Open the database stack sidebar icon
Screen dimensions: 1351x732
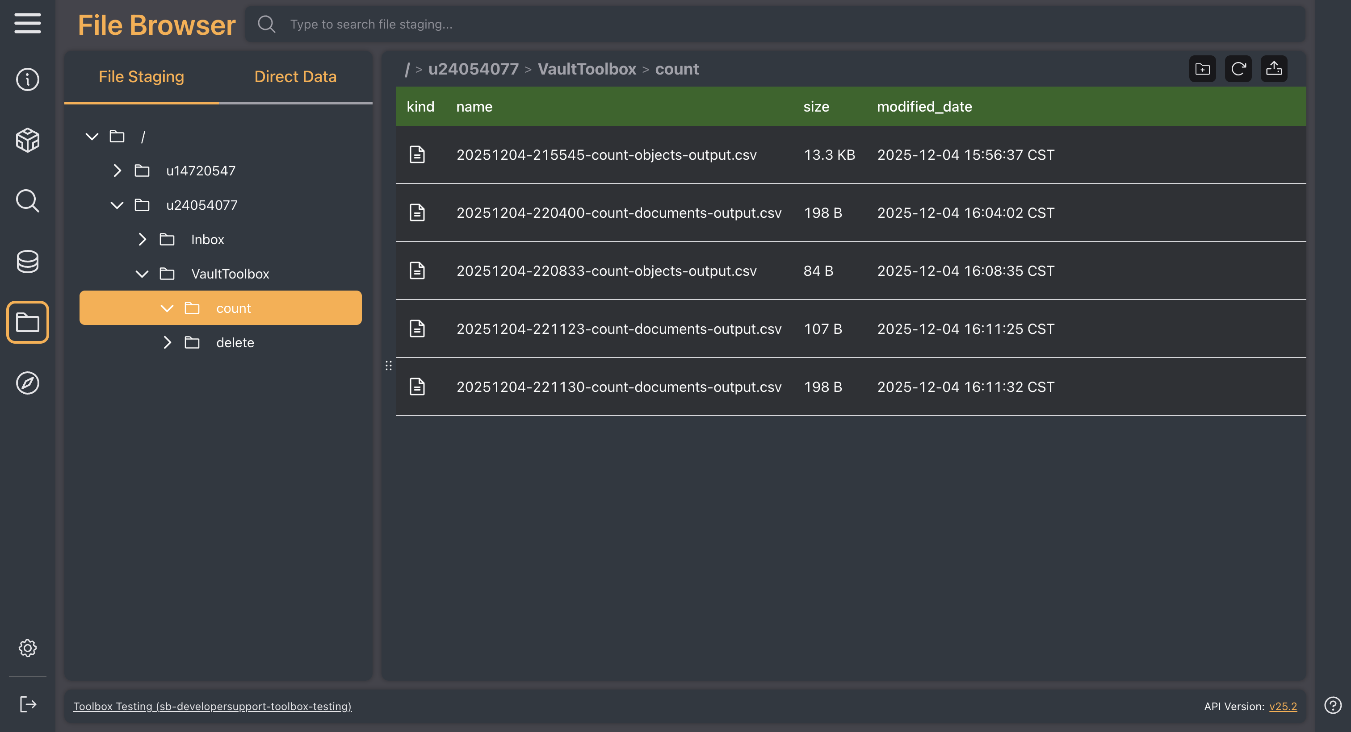coord(27,262)
